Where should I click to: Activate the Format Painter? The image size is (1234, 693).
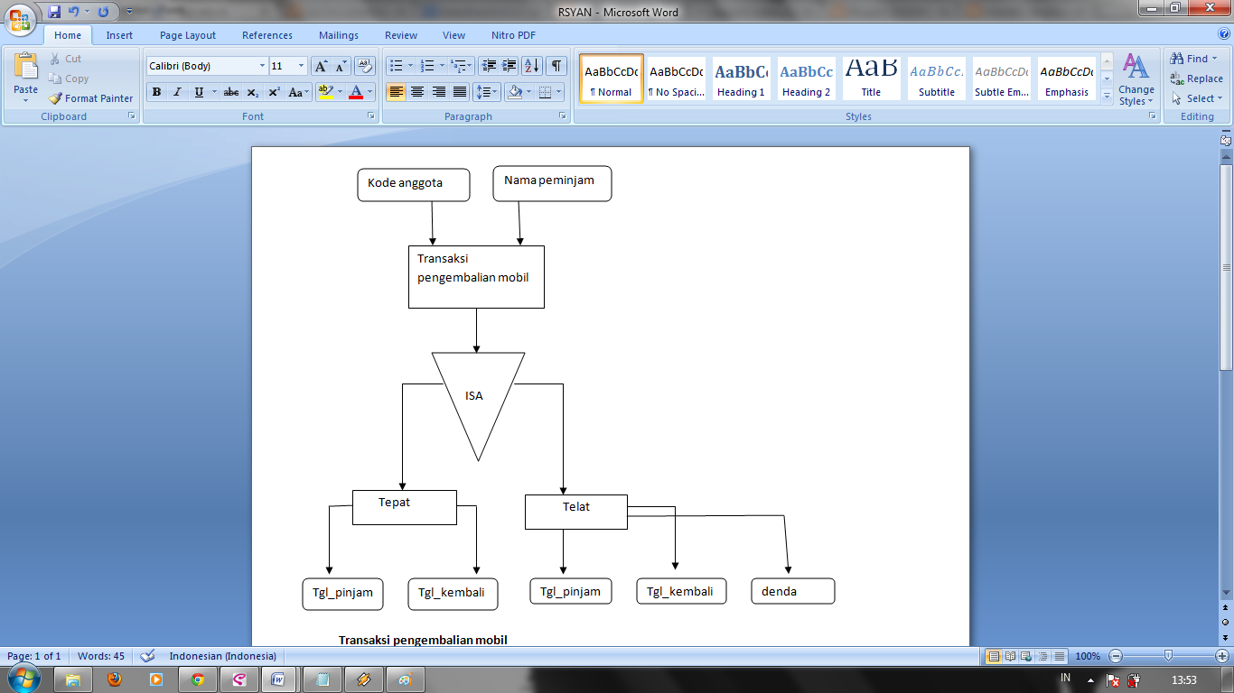point(91,98)
